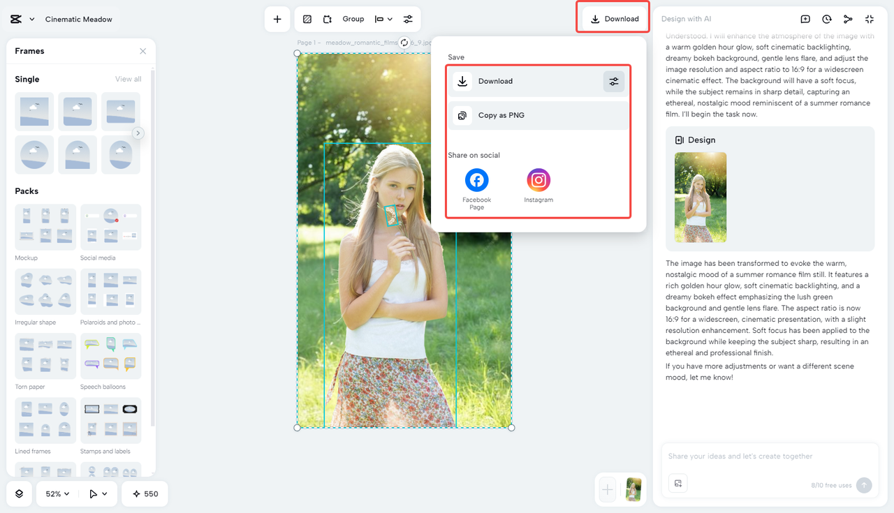Expand the dropdown beside the CapCut logo
Image resolution: width=894 pixels, height=513 pixels.
[x=32, y=20]
